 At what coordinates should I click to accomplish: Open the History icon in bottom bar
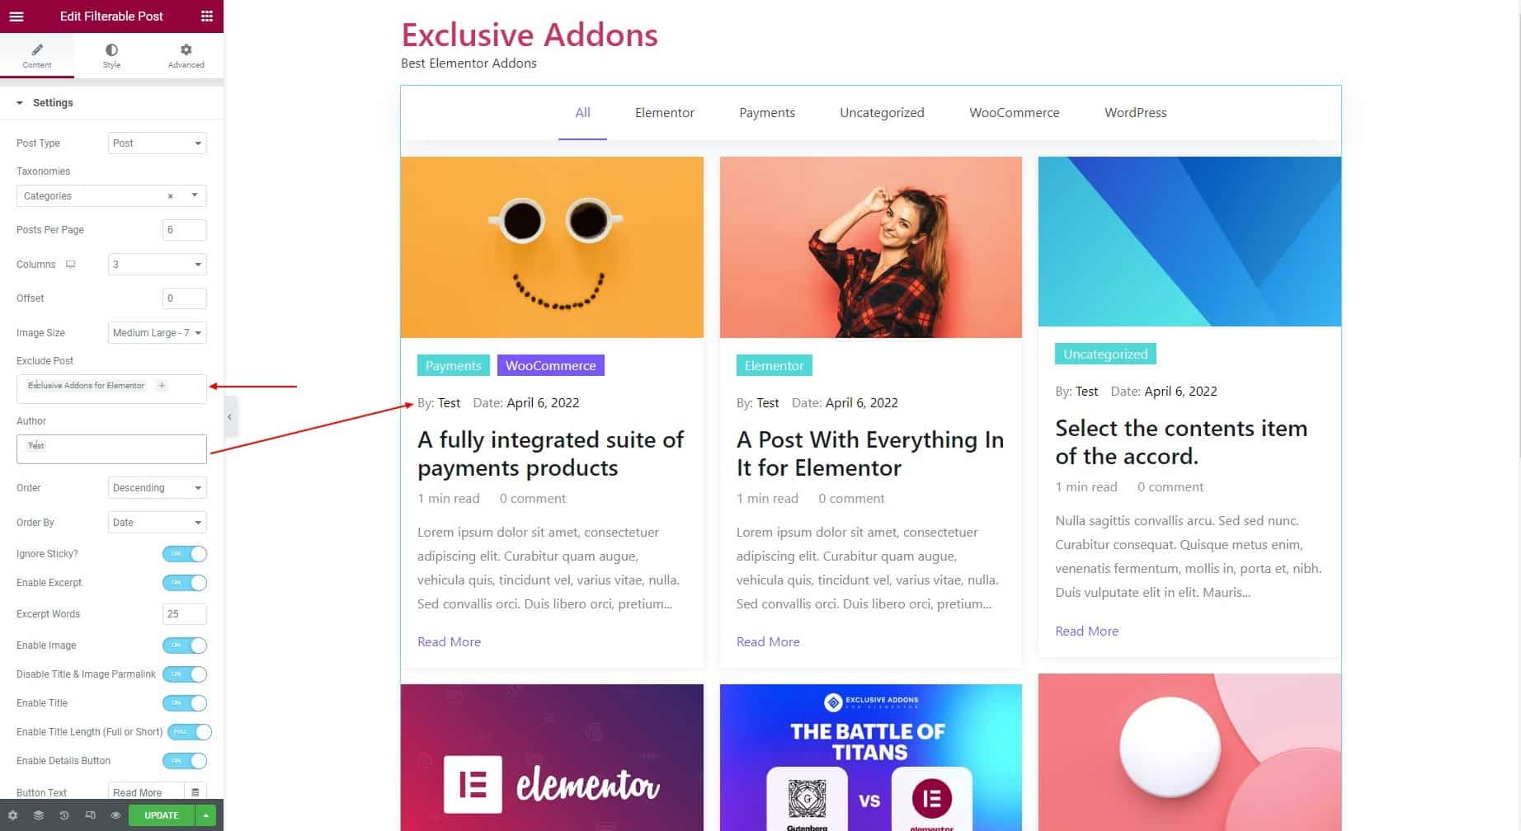64,815
